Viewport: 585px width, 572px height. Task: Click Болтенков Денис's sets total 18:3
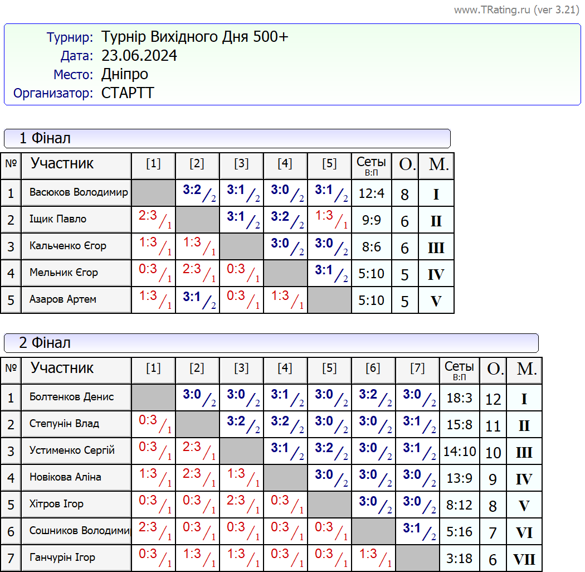pos(459,398)
